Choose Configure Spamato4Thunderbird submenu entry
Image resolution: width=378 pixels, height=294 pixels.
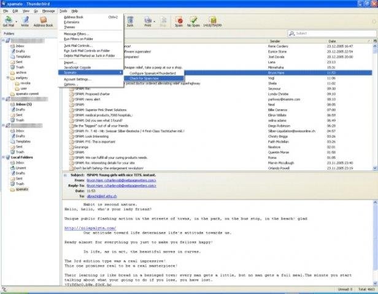pyautogui.click(x=154, y=73)
